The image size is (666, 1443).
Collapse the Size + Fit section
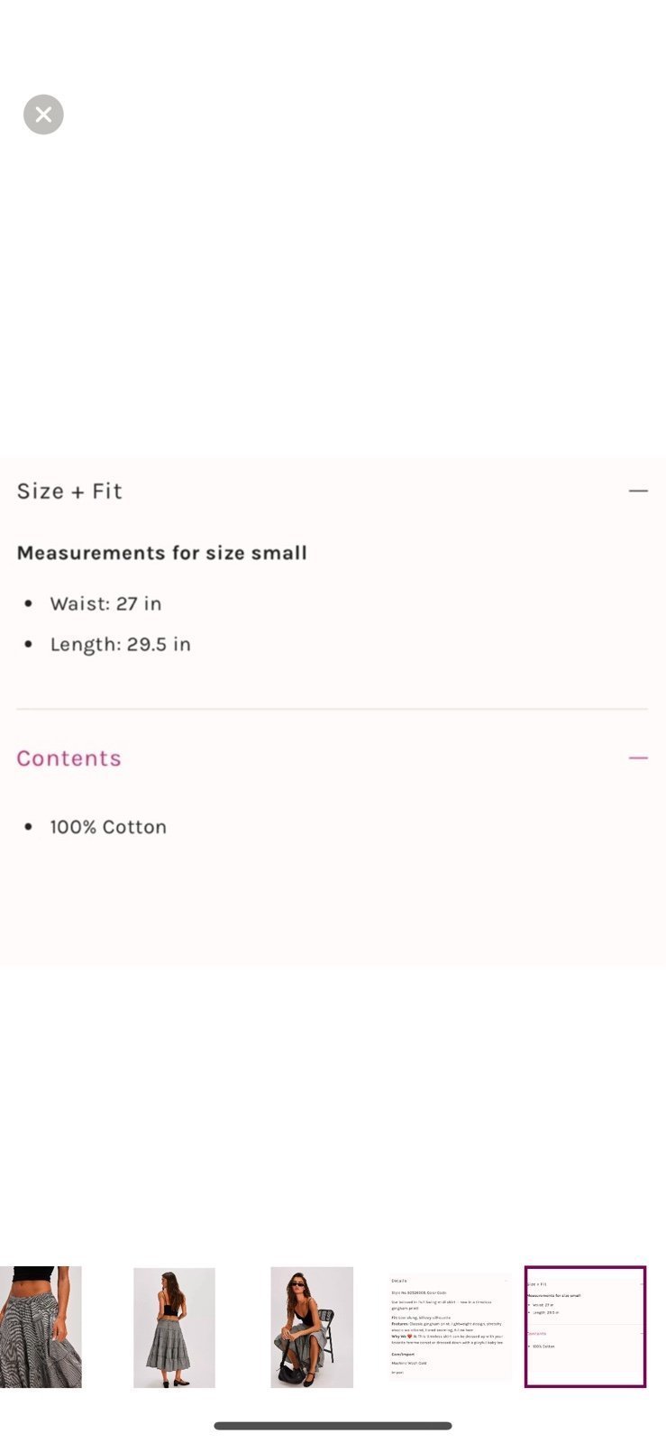tap(638, 491)
